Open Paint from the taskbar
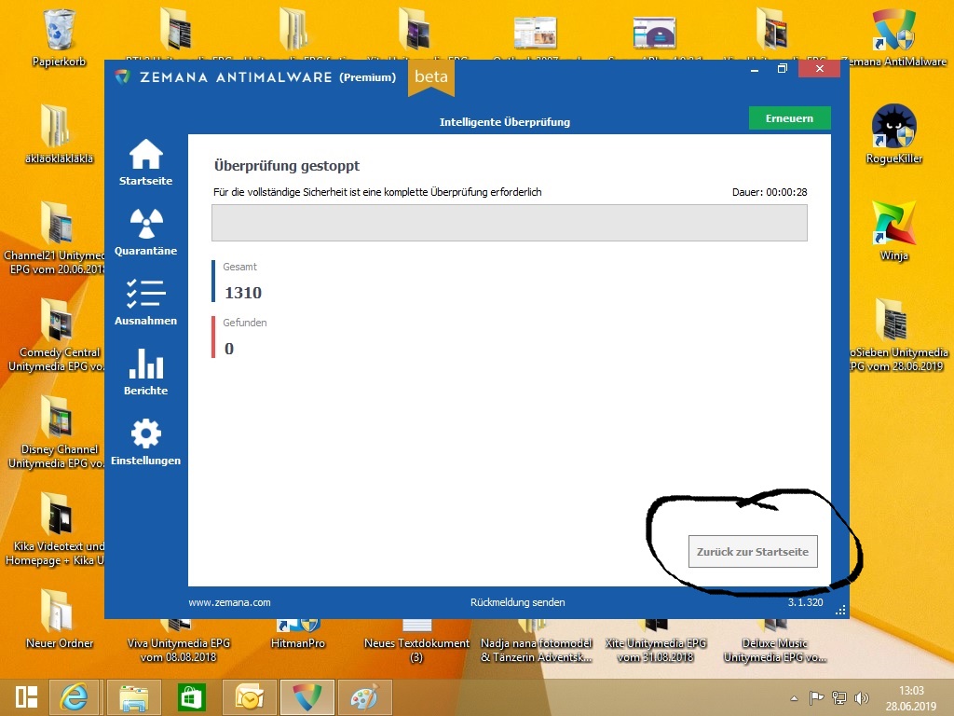This screenshot has height=716, width=954. [364, 697]
